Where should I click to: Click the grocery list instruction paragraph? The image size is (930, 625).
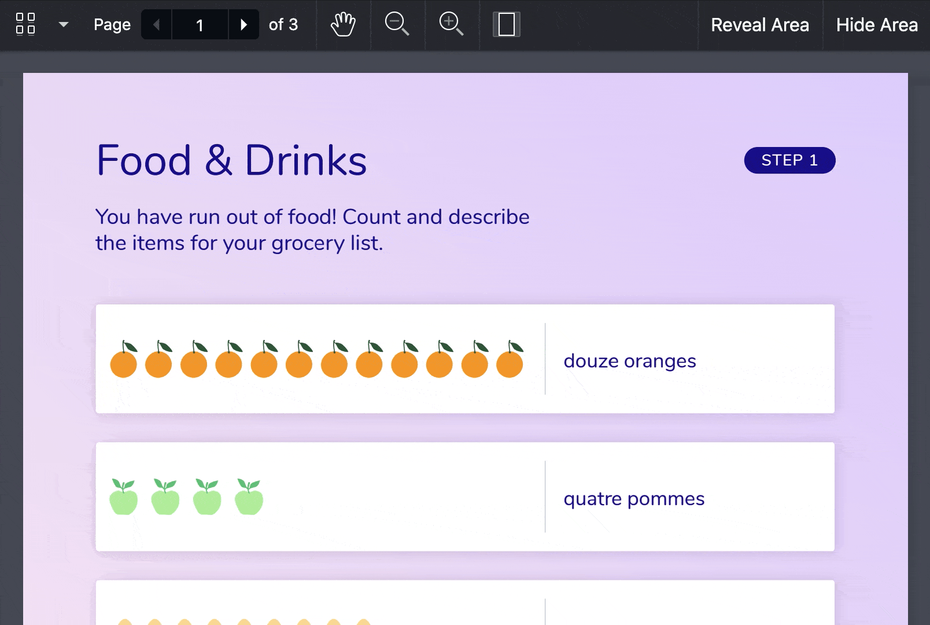click(312, 230)
